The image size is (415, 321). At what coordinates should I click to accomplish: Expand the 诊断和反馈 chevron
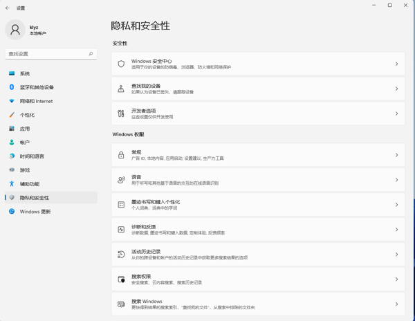point(396,230)
